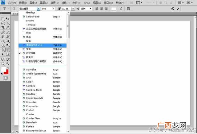Toggle Quick Mask mode
The width and height of the screenshot is (197, 134).
[5, 78]
